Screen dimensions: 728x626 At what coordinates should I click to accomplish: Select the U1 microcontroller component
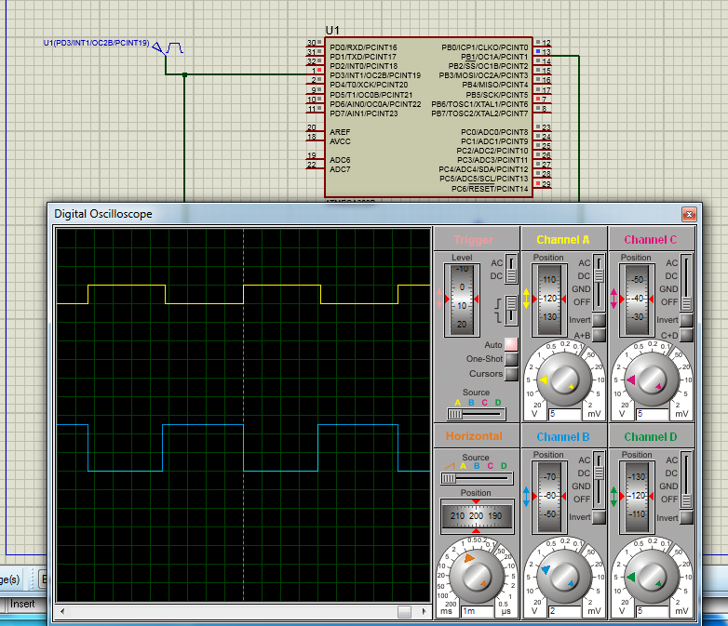pos(428,117)
